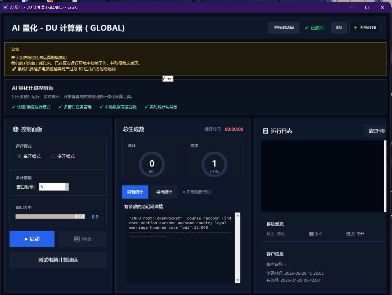Screen dimensions: 392x295
Task: Click the run log document icon
Action: pyautogui.click(x=266, y=131)
